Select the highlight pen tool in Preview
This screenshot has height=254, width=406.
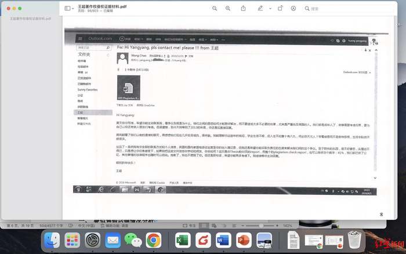[x=260, y=9]
